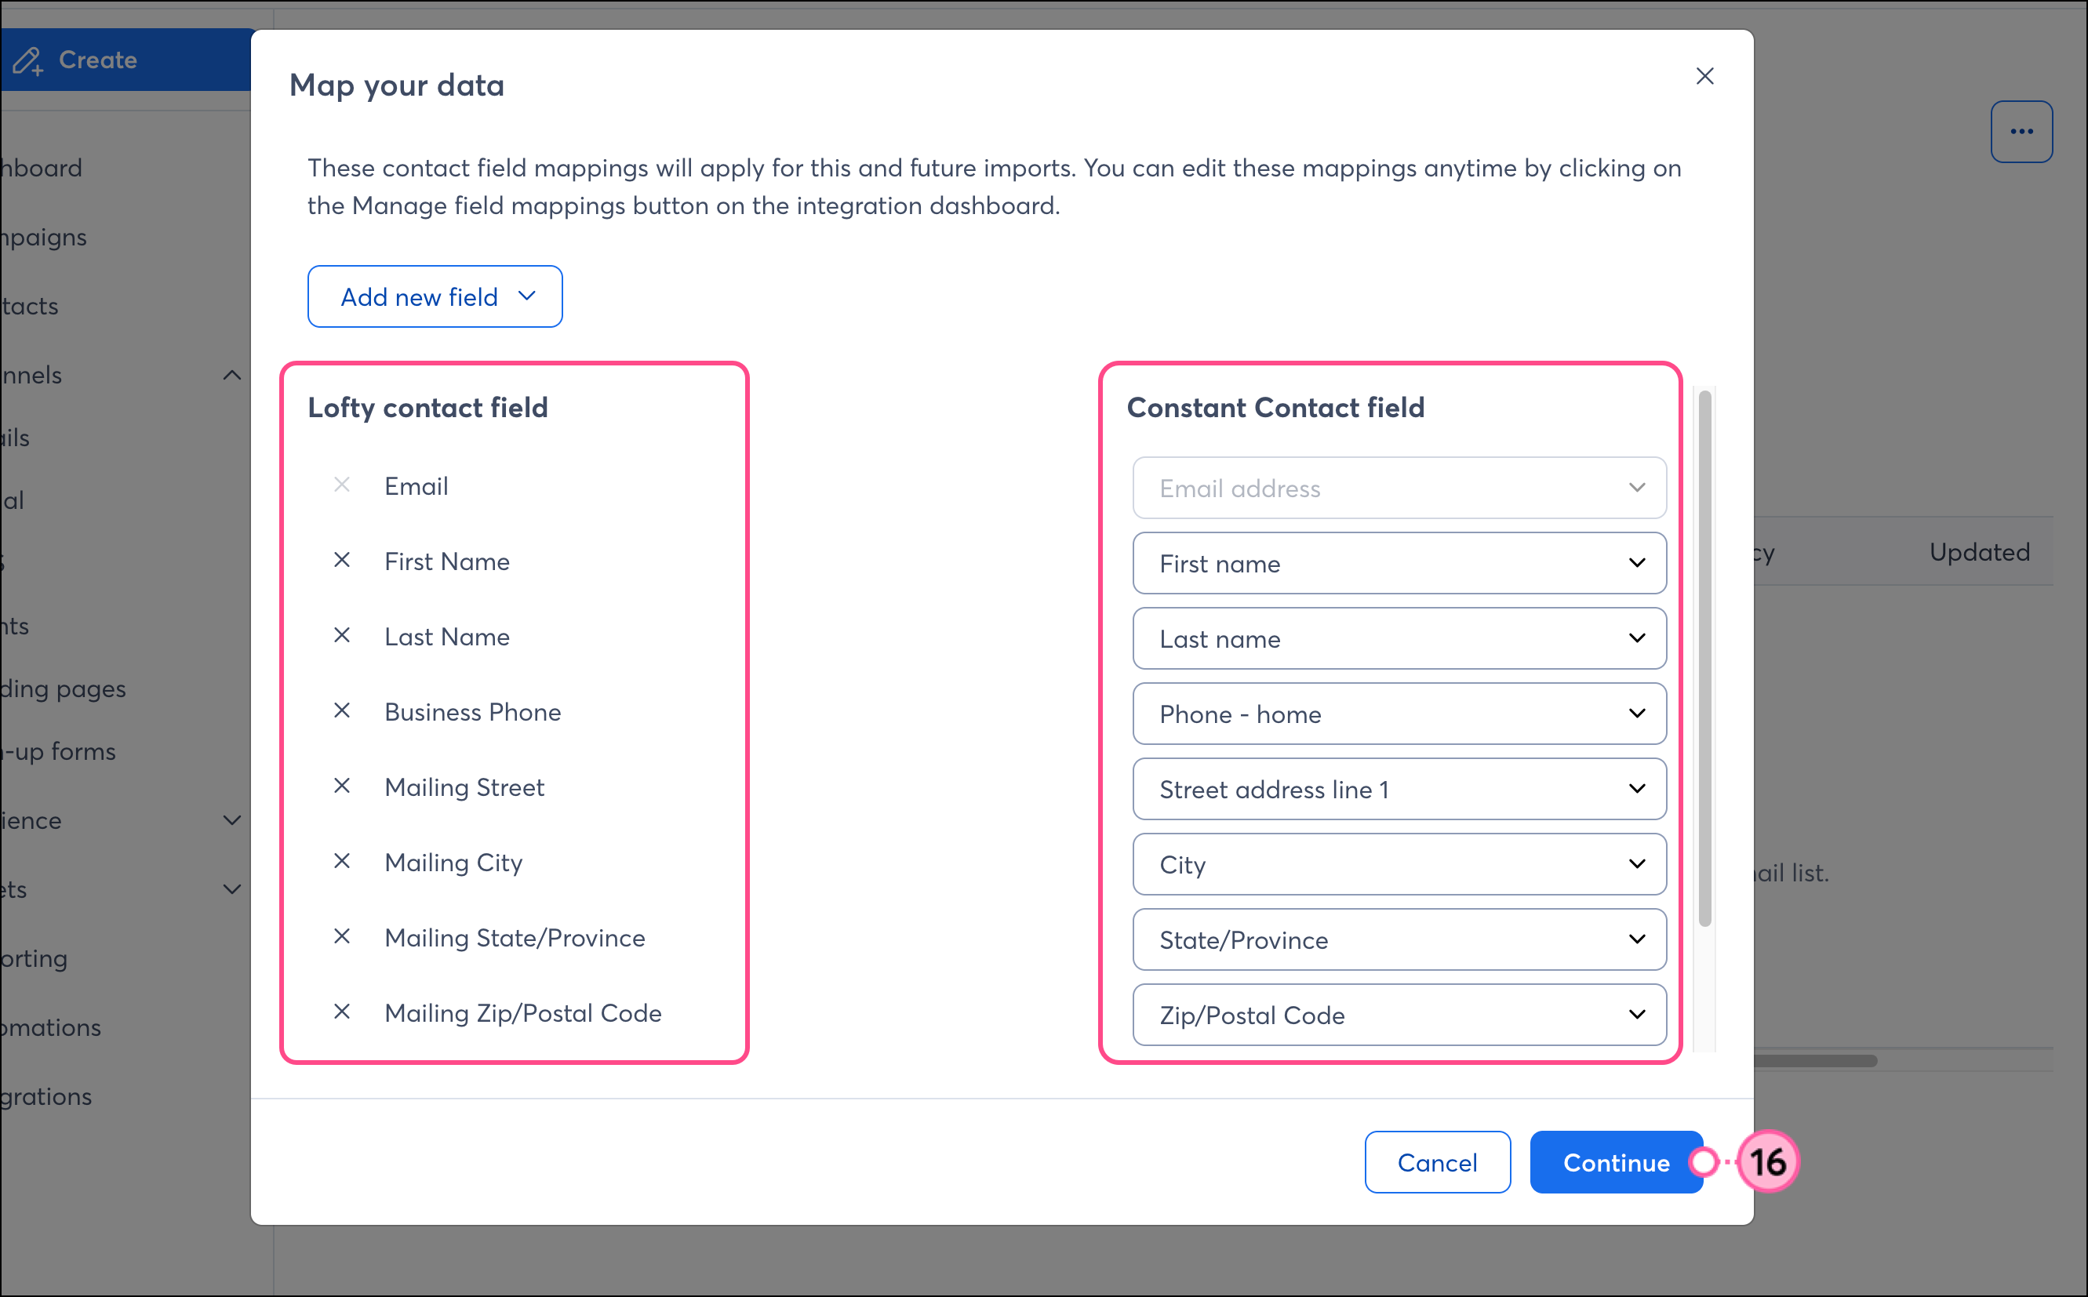2088x1297 pixels.
Task: Remove the First Name field mapping
Action: pos(341,561)
